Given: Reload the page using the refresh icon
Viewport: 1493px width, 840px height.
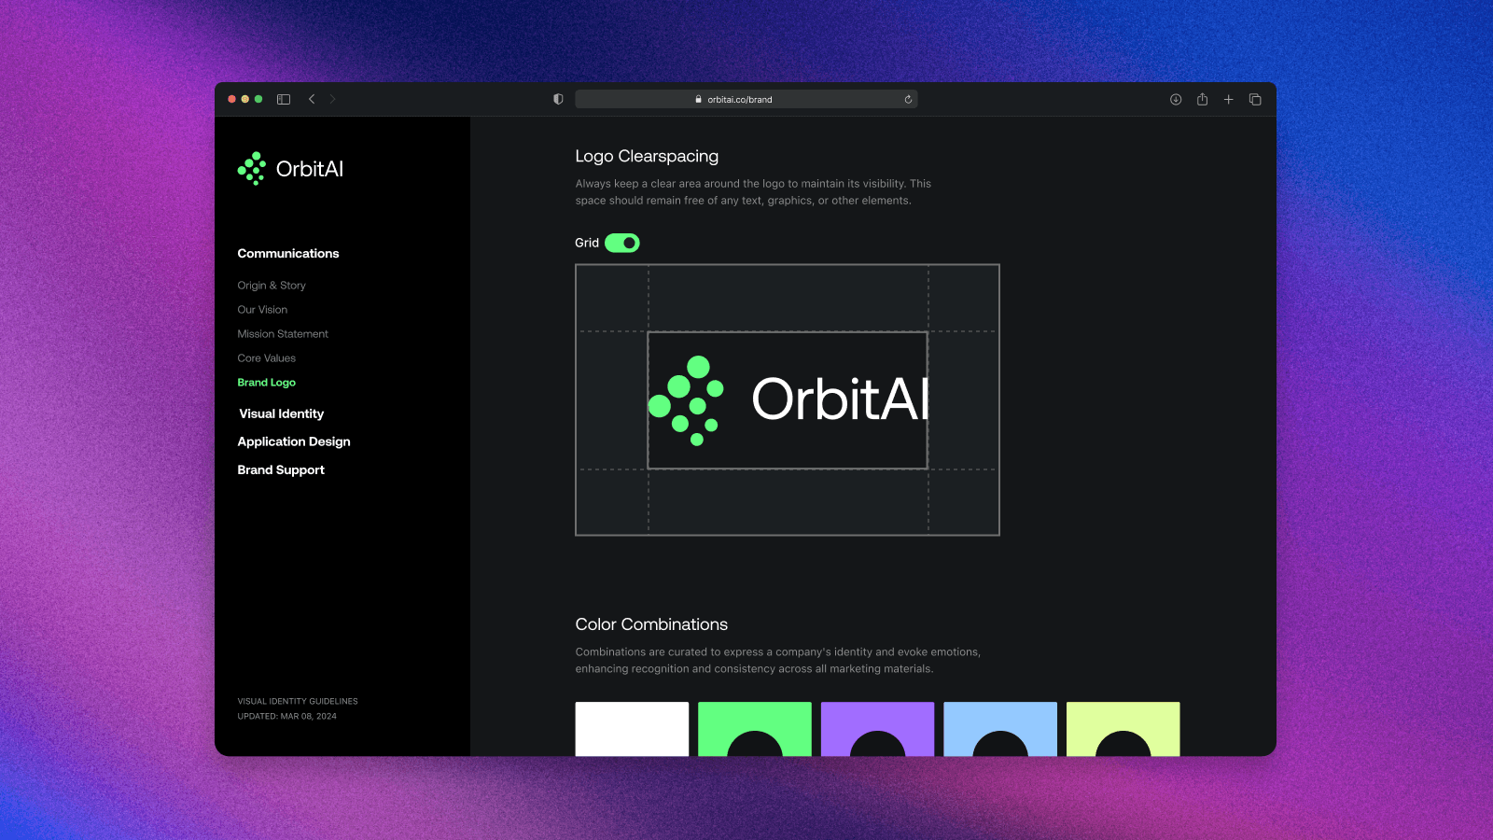Looking at the screenshot, I should tap(907, 98).
